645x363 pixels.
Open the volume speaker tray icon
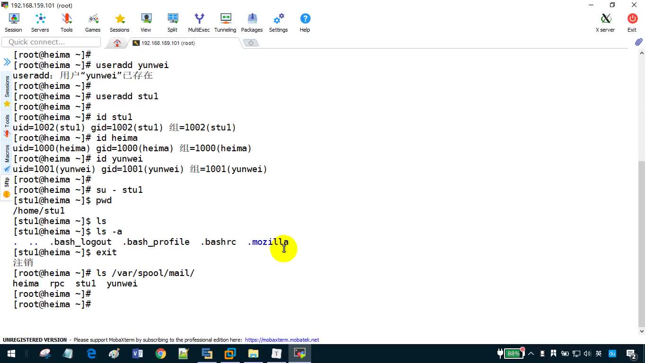(x=587, y=354)
